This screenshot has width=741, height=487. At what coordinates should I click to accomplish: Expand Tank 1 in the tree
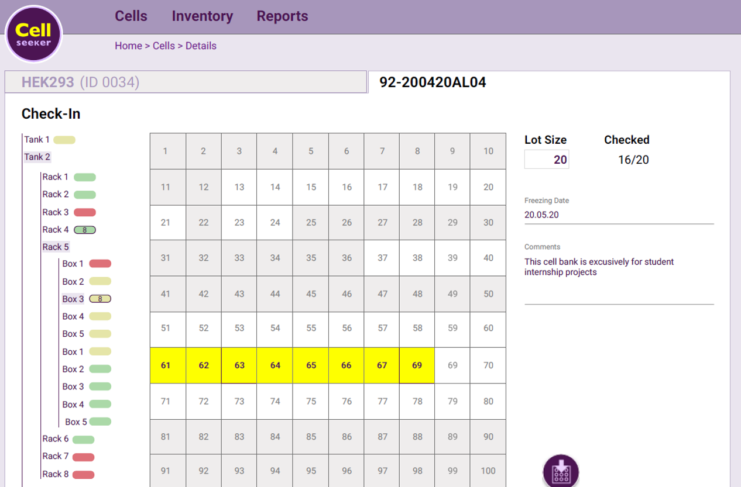[36, 140]
